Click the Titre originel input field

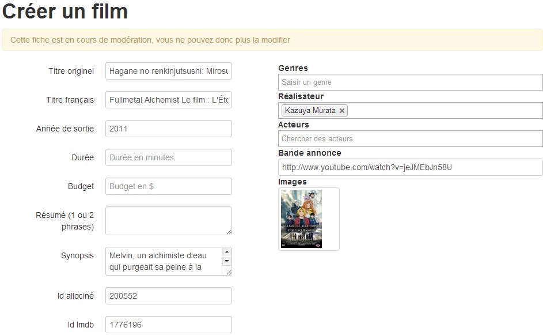click(x=169, y=71)
